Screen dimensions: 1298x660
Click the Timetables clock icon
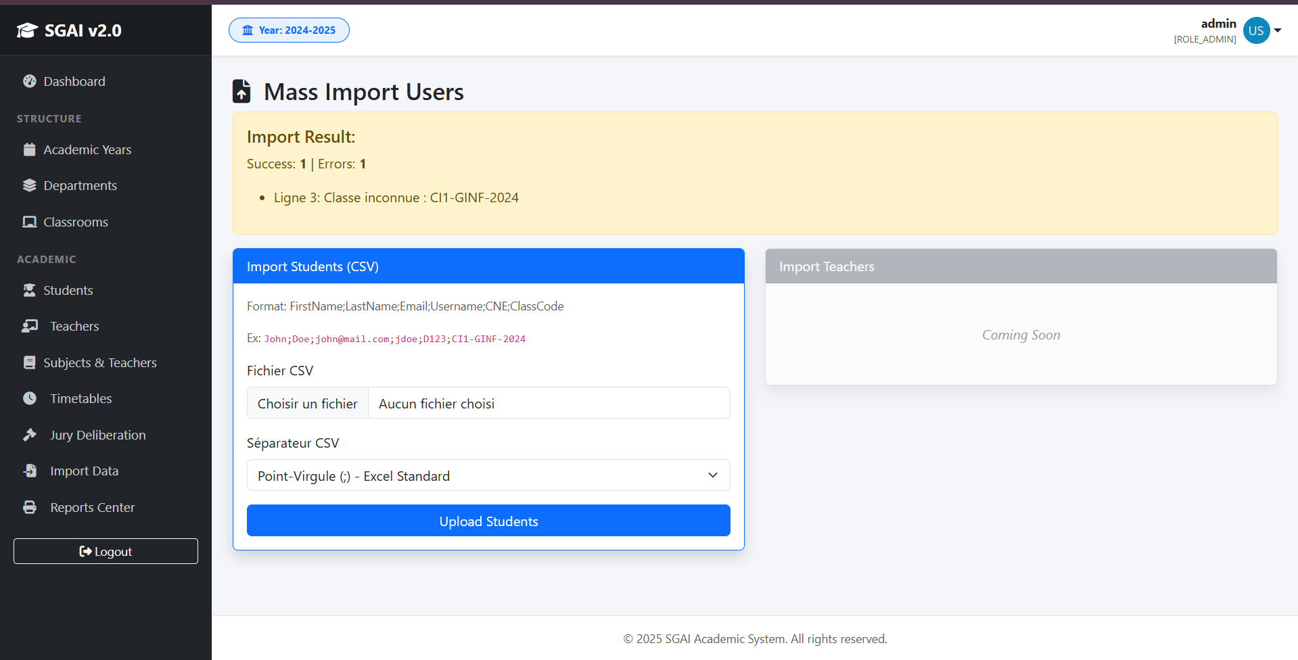[x=30, y=398]
